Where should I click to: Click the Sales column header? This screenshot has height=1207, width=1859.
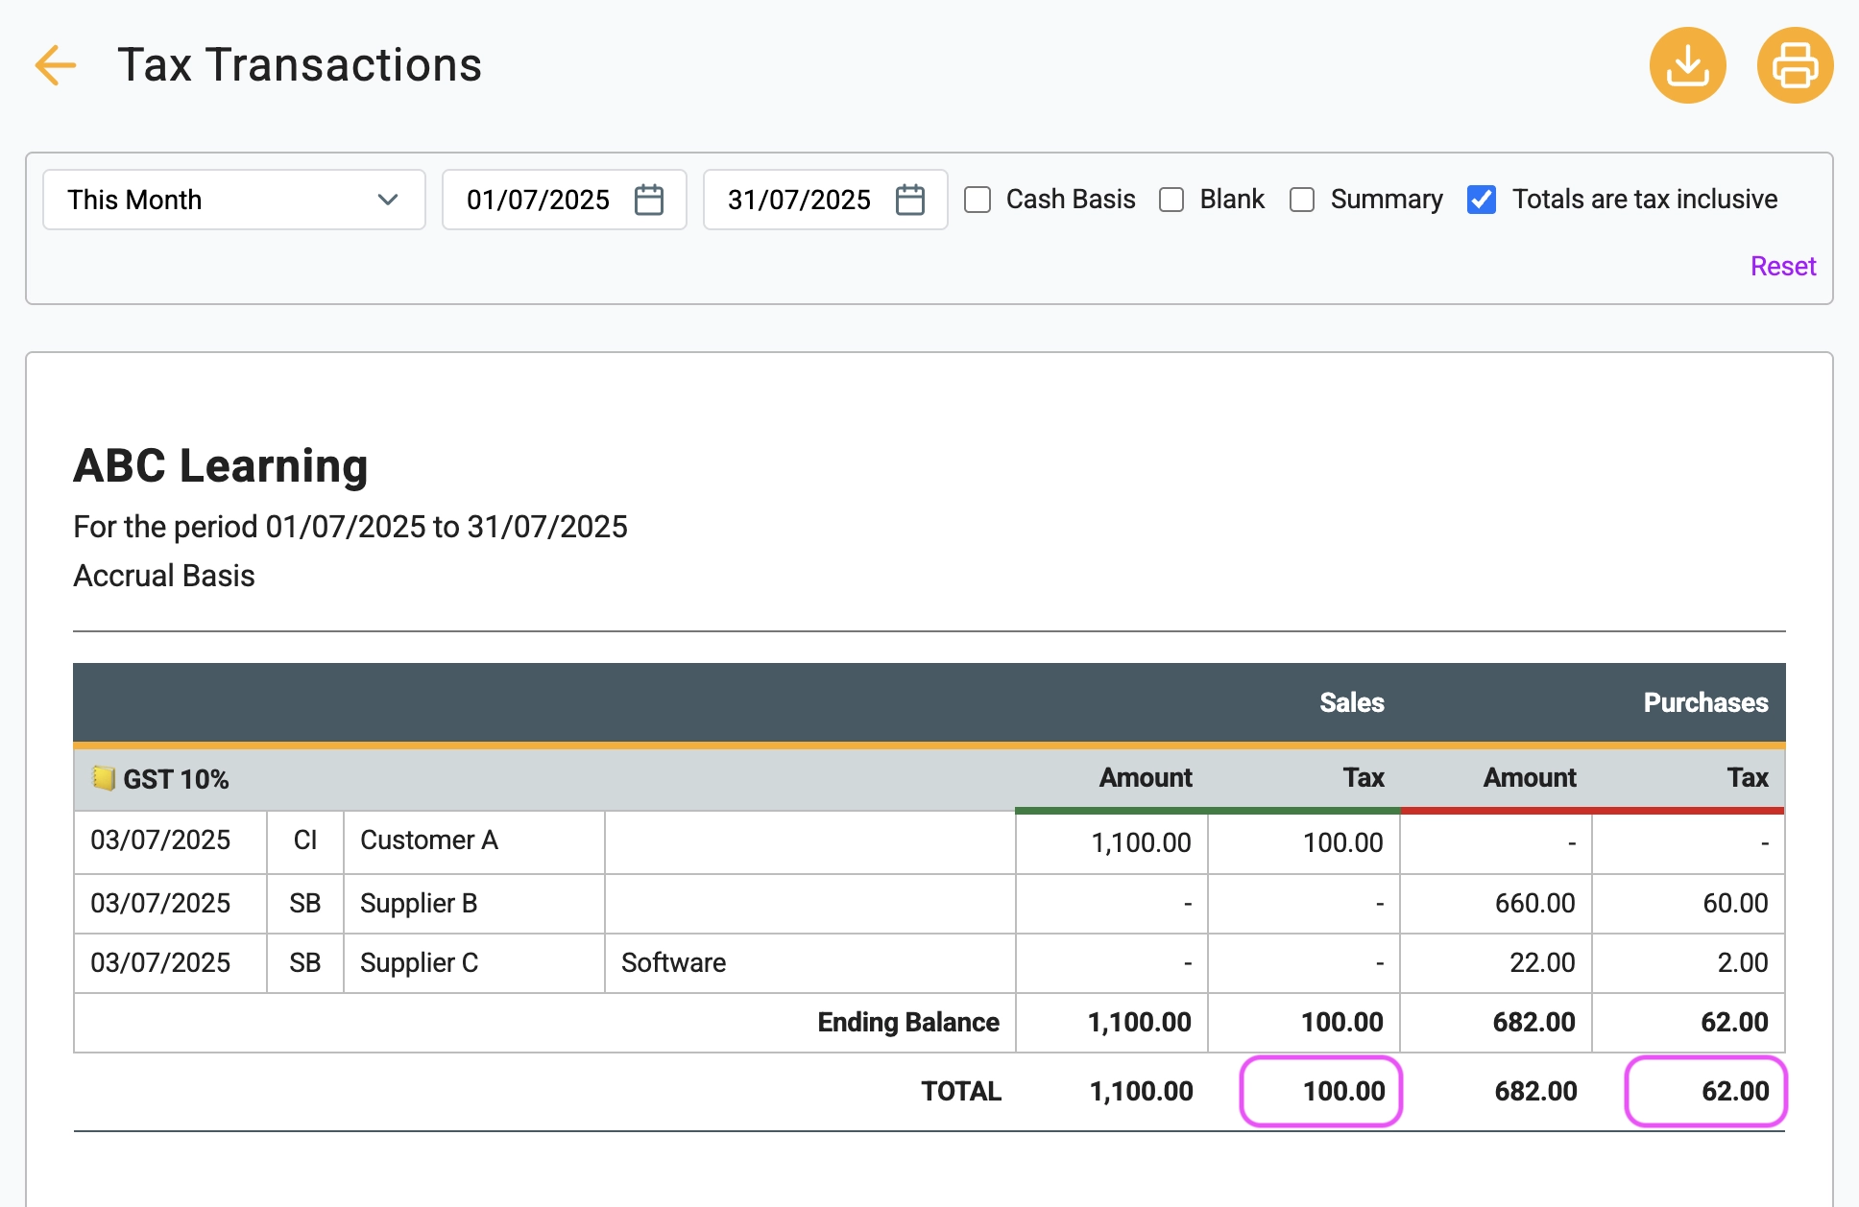[1351, 703]
